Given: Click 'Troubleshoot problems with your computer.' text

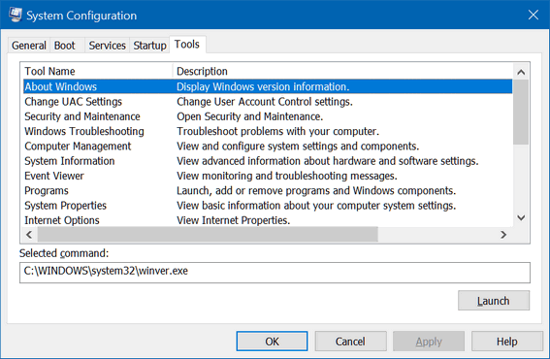Looking at the screenshot, I should click(x=277, y=131).
